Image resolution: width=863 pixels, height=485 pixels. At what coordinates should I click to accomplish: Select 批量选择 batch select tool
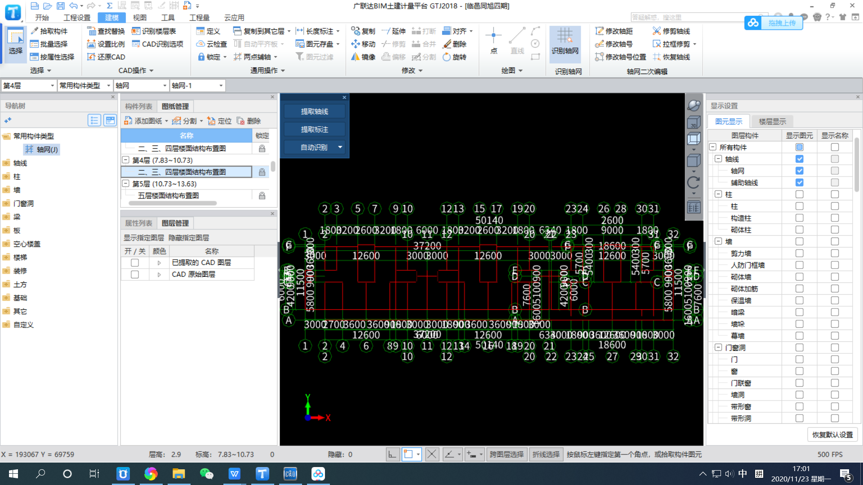[49, 44]
